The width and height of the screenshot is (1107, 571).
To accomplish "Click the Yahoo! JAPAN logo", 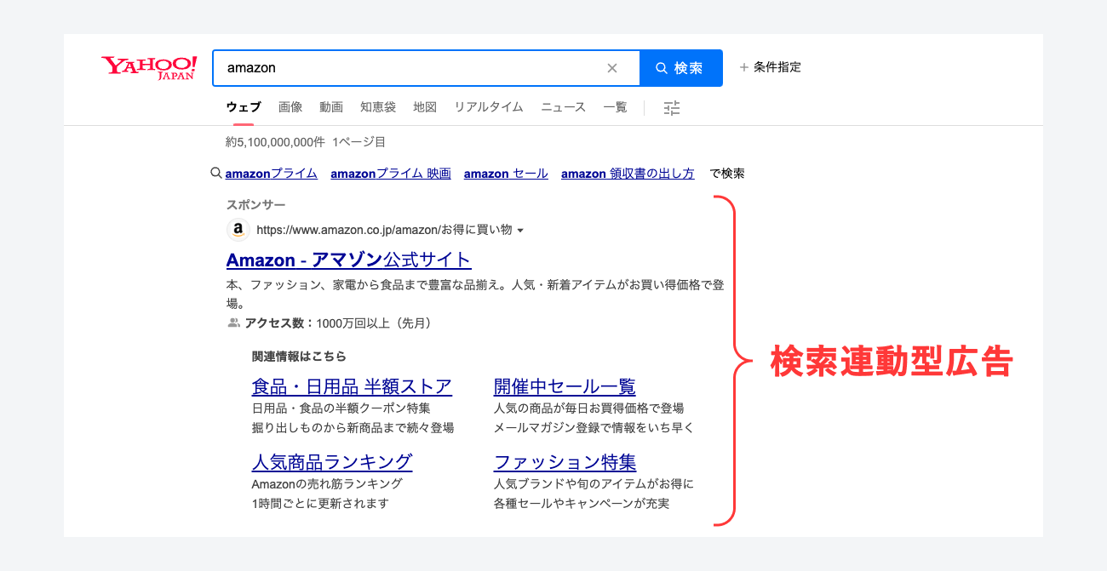I will 149,68.
